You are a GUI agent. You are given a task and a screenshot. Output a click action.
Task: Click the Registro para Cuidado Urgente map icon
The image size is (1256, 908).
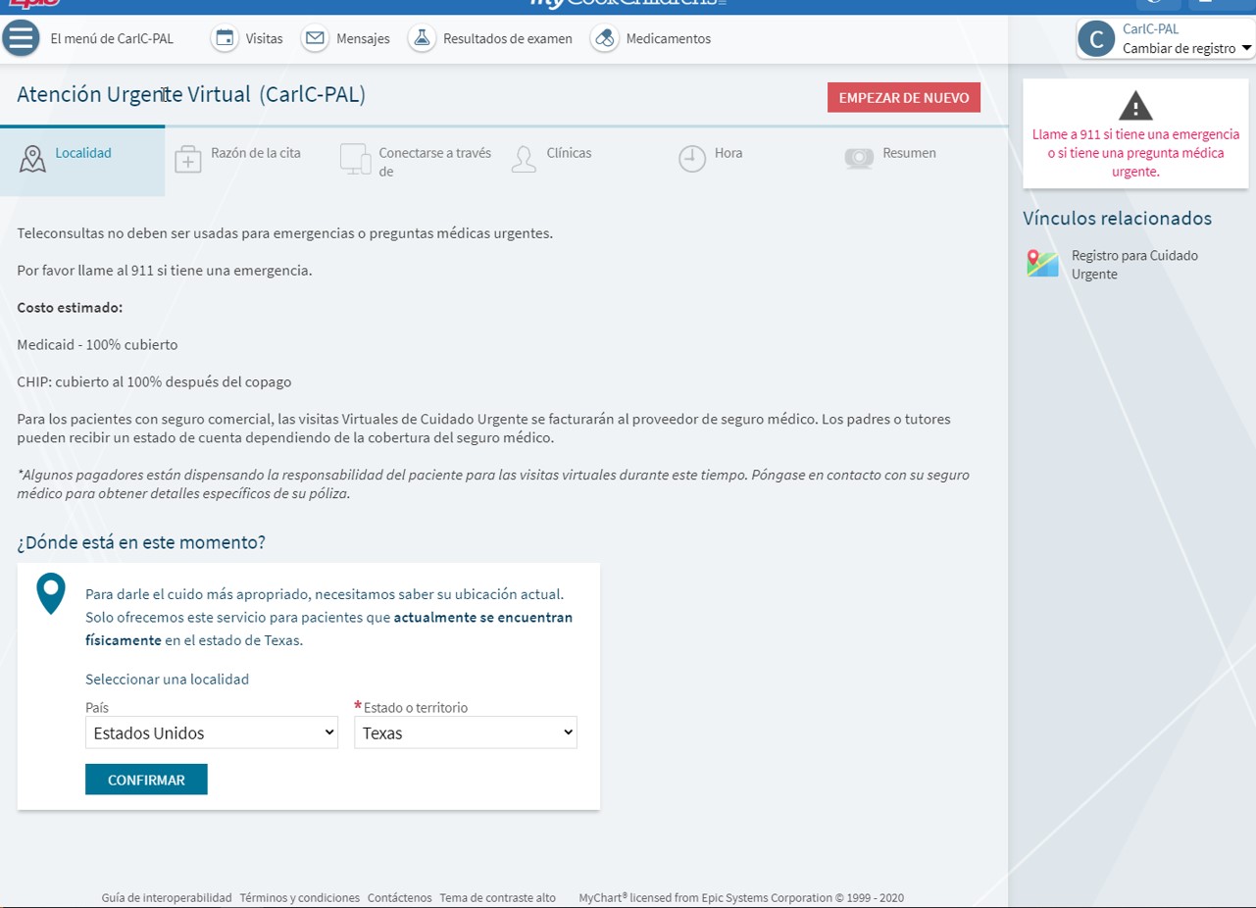pyautogui.click(x=1042, y=264)
